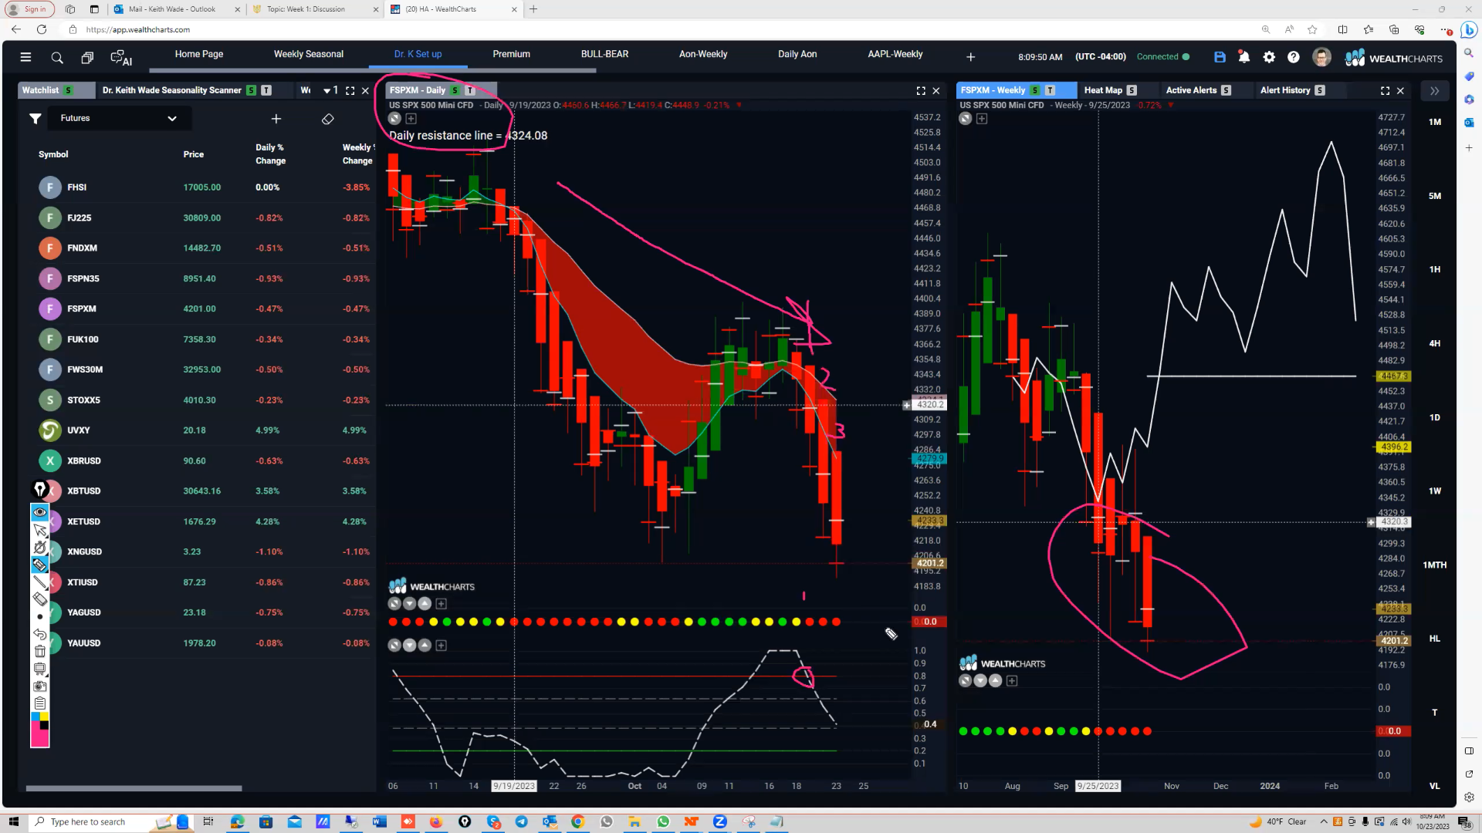
Task: Select the 1M timeframe button
Action: point(1434,122)
